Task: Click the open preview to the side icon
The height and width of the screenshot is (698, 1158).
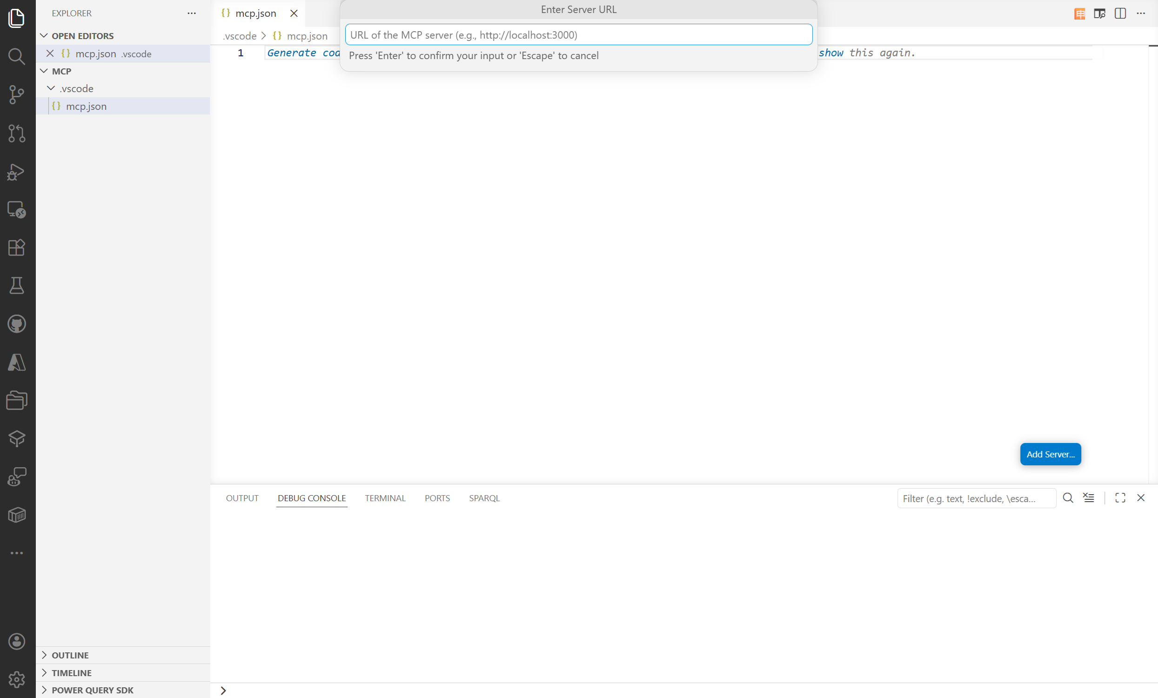Action: [x=1099, y=13]
